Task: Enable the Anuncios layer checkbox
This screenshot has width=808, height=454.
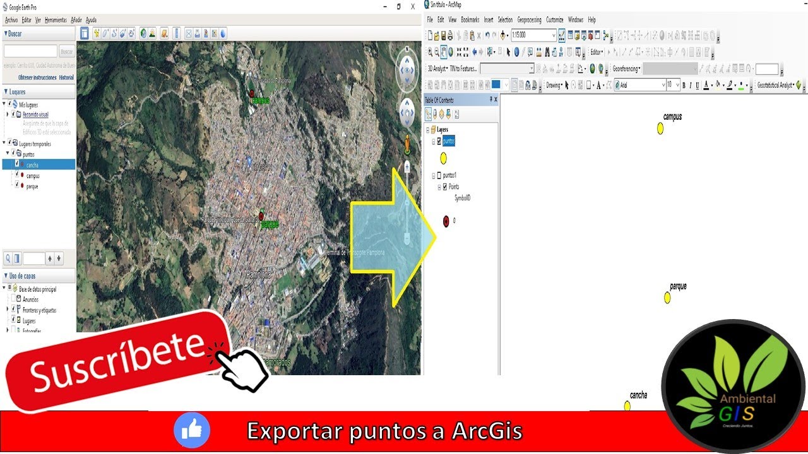Action: [13, 298]
